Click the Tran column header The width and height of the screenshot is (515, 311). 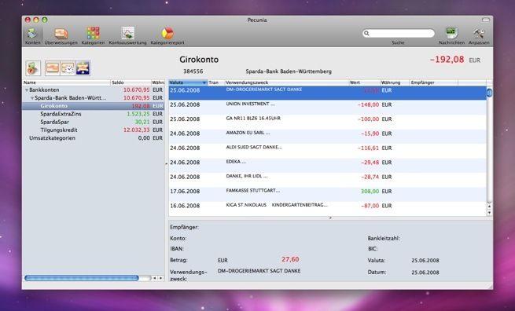click(x=216, y=82)
